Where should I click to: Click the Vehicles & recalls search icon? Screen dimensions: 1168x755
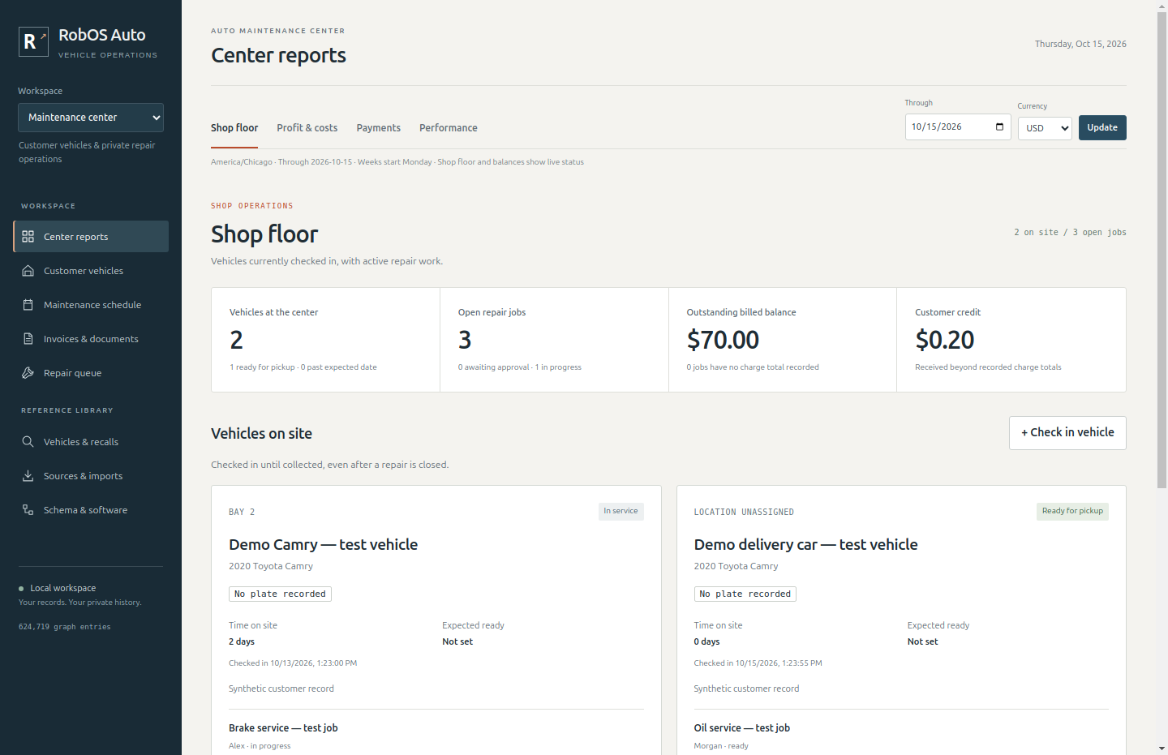(x=28, y=442)
